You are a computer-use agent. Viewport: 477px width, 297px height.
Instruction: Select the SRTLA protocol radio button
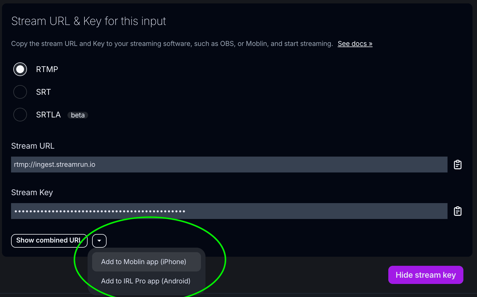click(x=20, y=114)
